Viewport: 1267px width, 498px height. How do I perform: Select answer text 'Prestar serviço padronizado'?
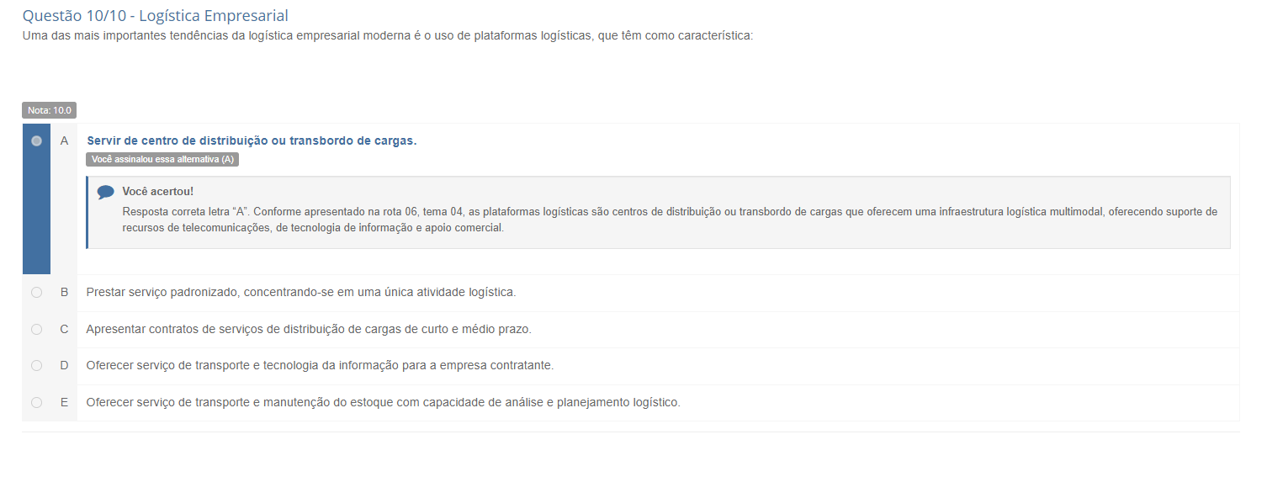[x=300, y=292]
